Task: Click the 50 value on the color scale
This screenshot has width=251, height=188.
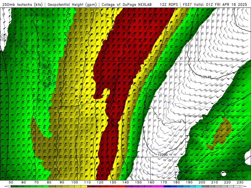Action: tap(11, 182)
